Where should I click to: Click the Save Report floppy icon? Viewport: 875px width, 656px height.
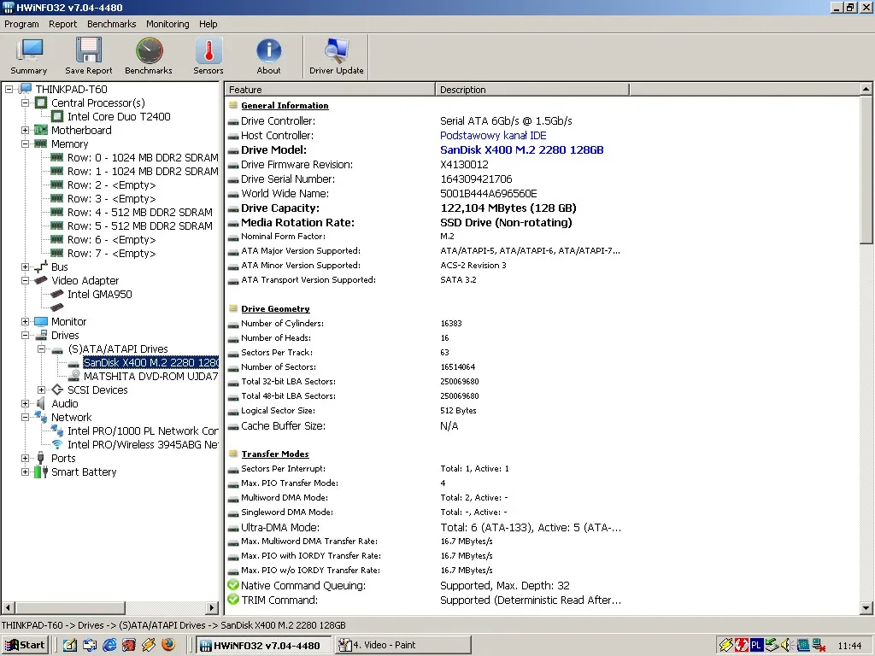coord(88,56)
